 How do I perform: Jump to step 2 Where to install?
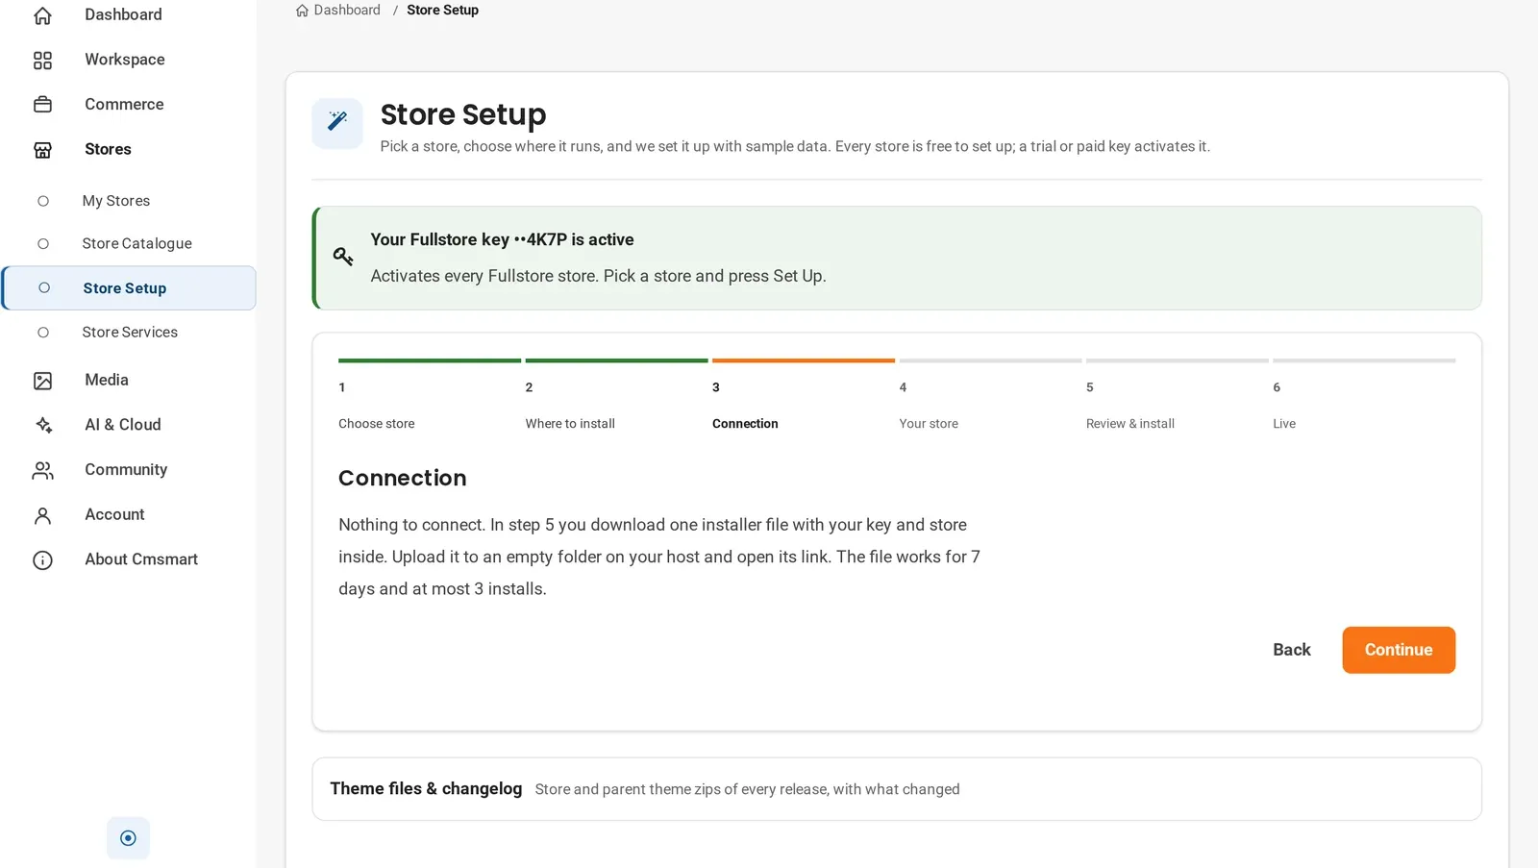pos(616,396)
